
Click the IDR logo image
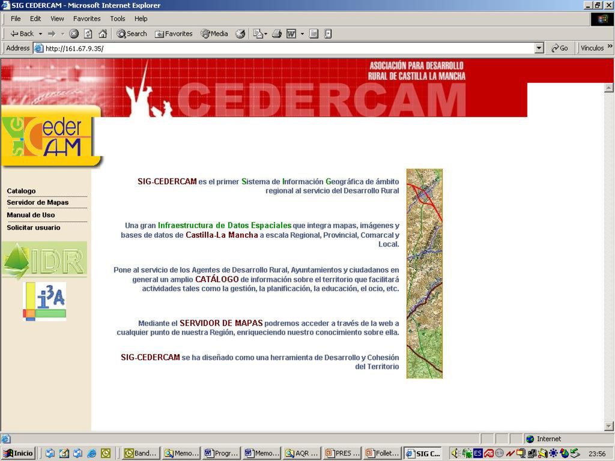pyautogui.click(x=44, y=260)
